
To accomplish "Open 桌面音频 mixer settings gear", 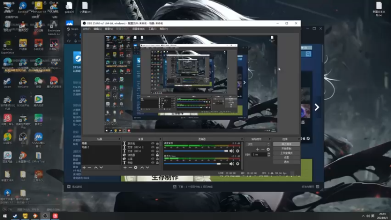I will tap(238, 151).
